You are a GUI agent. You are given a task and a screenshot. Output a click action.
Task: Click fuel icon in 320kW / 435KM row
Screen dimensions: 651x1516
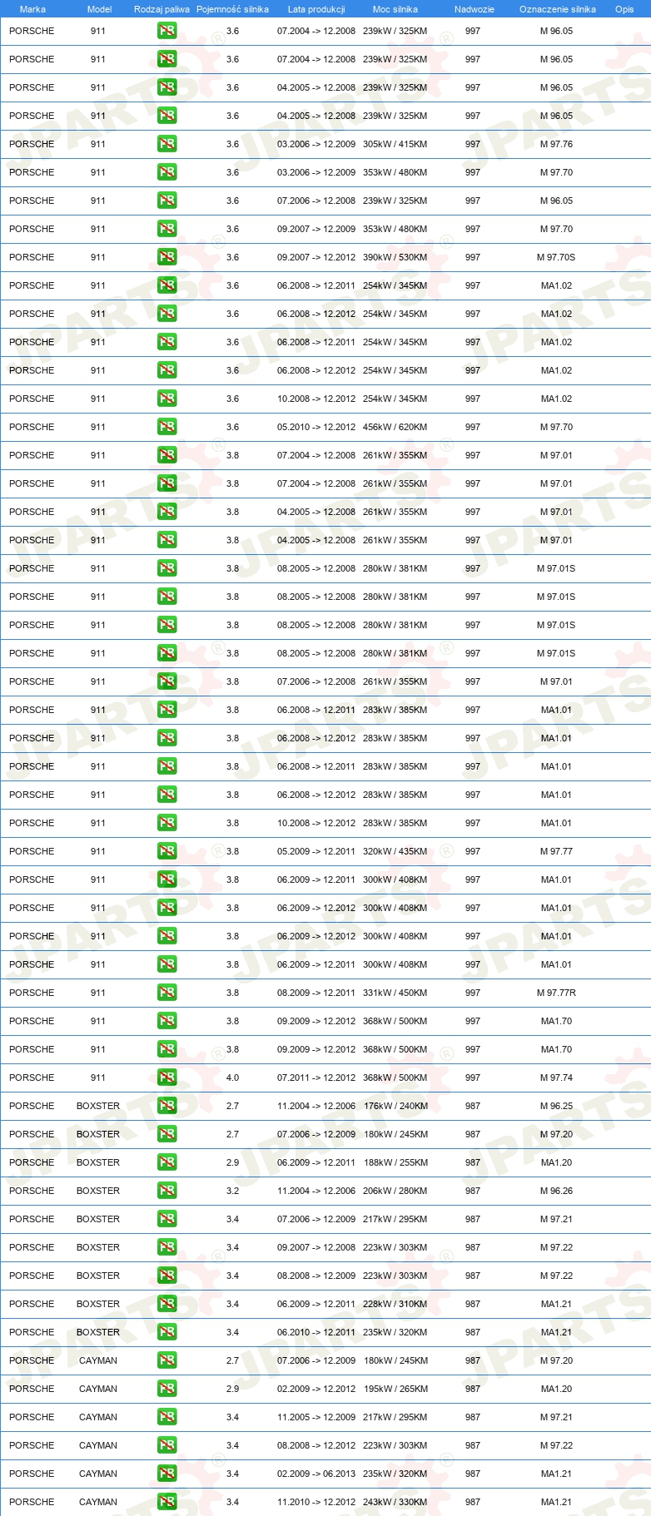click(166, 851)
